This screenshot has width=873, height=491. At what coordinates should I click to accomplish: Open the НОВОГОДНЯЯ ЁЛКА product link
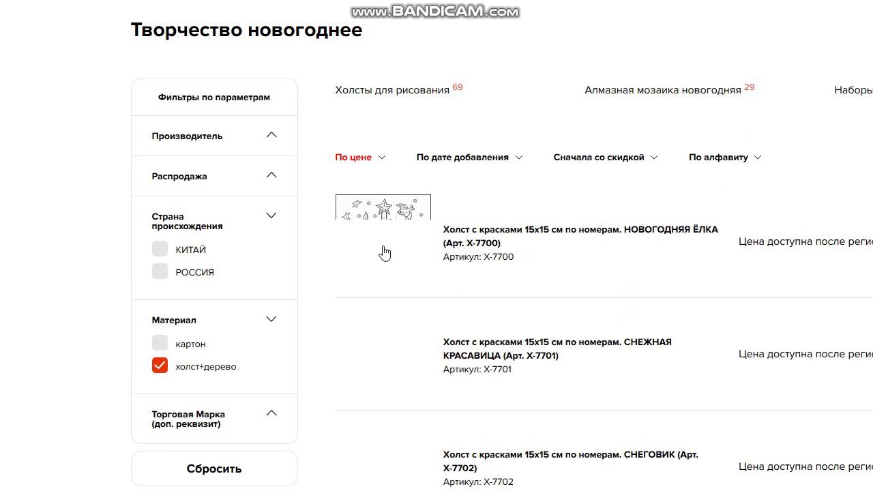pyautogui.click(x=580, y=236)
